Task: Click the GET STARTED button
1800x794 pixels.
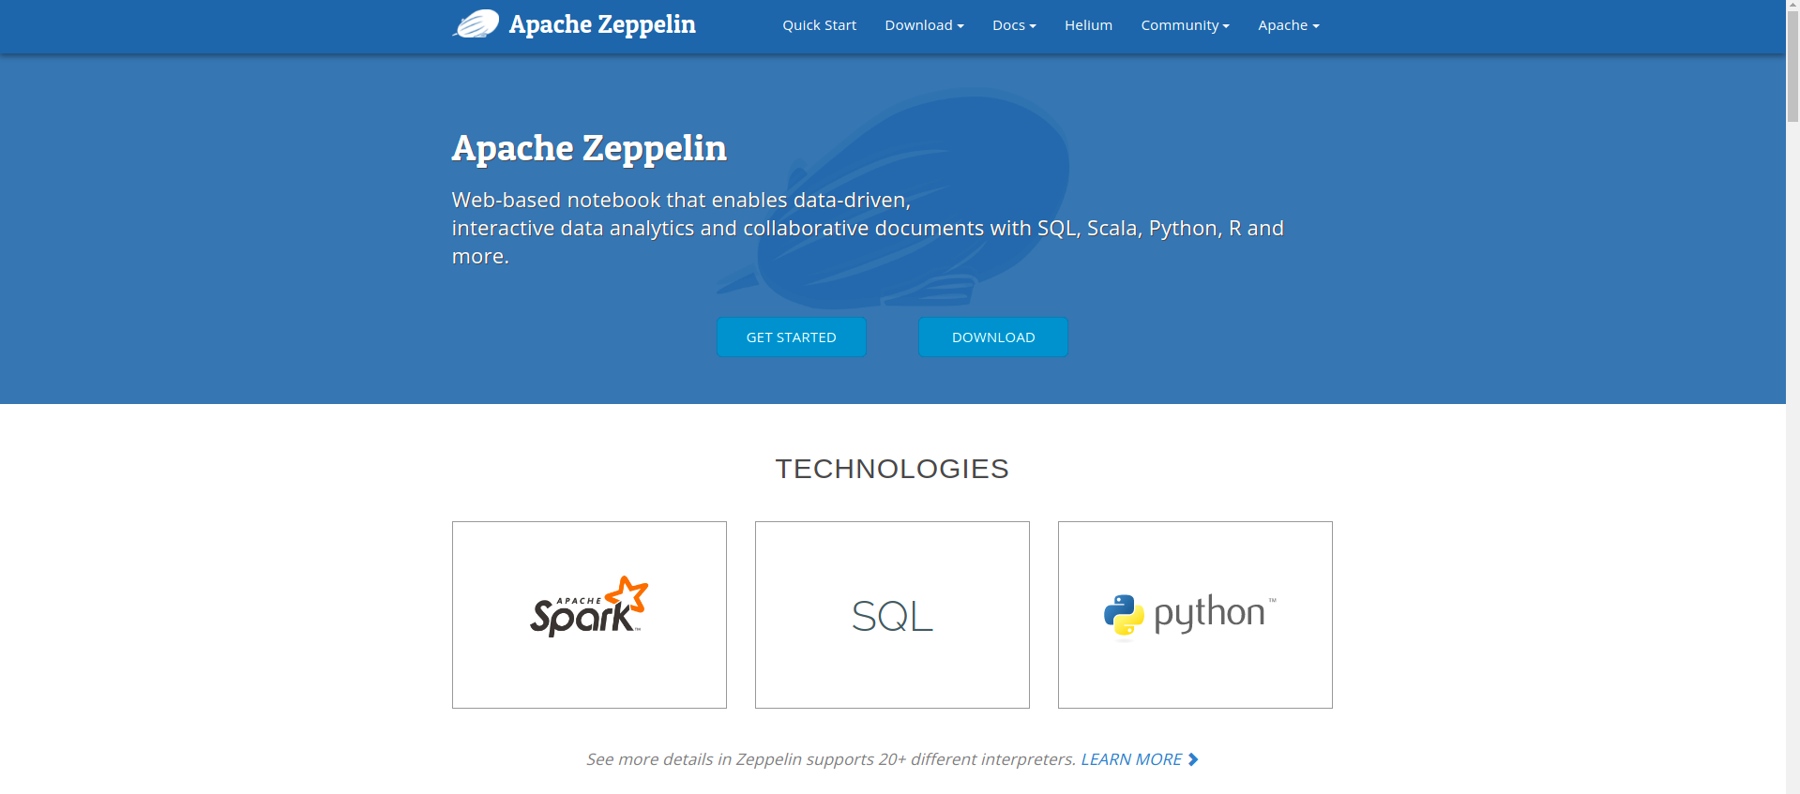Action: tap(791, 337)
